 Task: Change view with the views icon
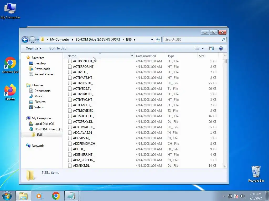(197, 48)
